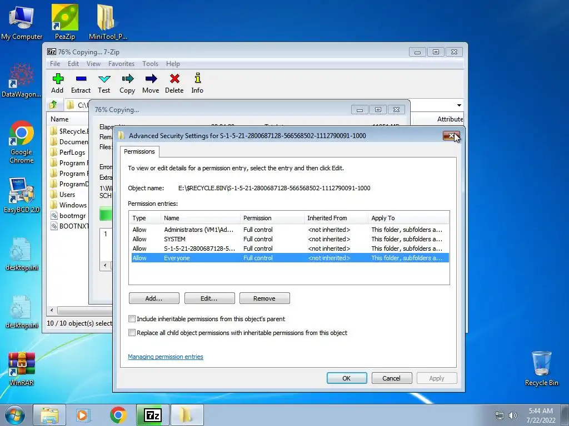Click the Delete toolbar icon in 7-Zip

point(174,83)
